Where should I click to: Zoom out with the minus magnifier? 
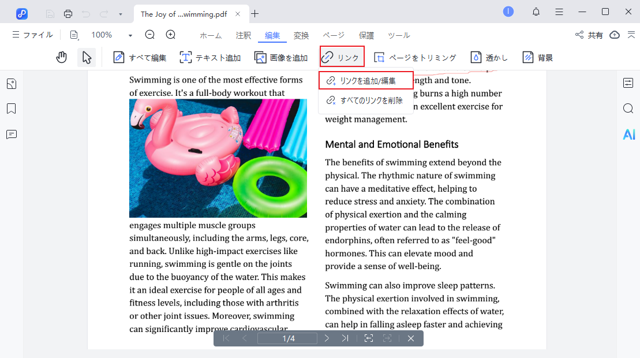coord(150,35)
